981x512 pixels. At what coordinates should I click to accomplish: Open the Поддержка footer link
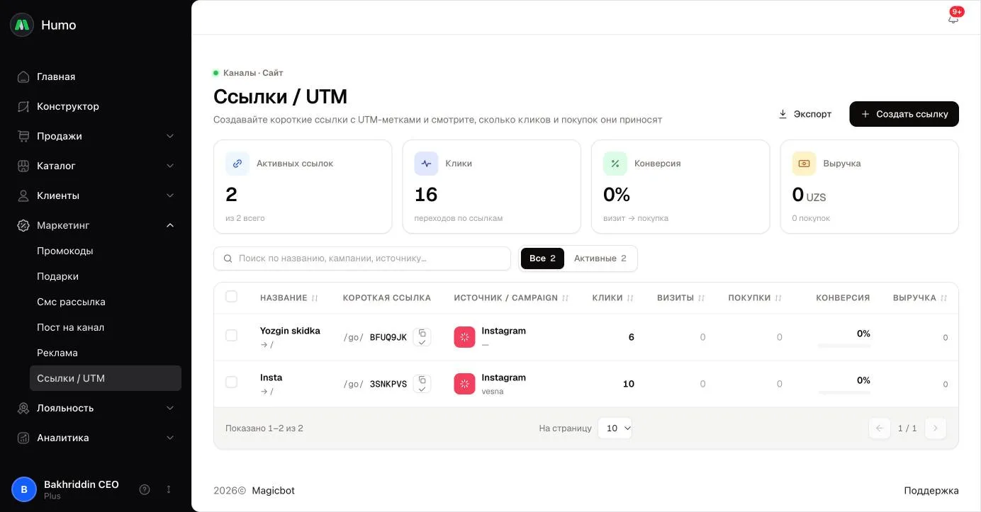[x=931, y=491]
